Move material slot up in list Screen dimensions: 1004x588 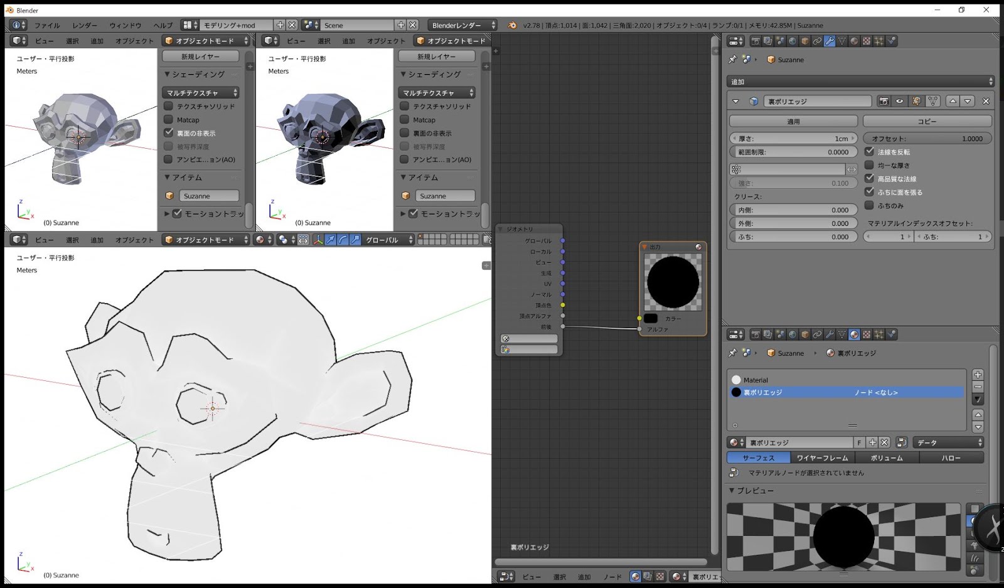click(x=978, y=415)
